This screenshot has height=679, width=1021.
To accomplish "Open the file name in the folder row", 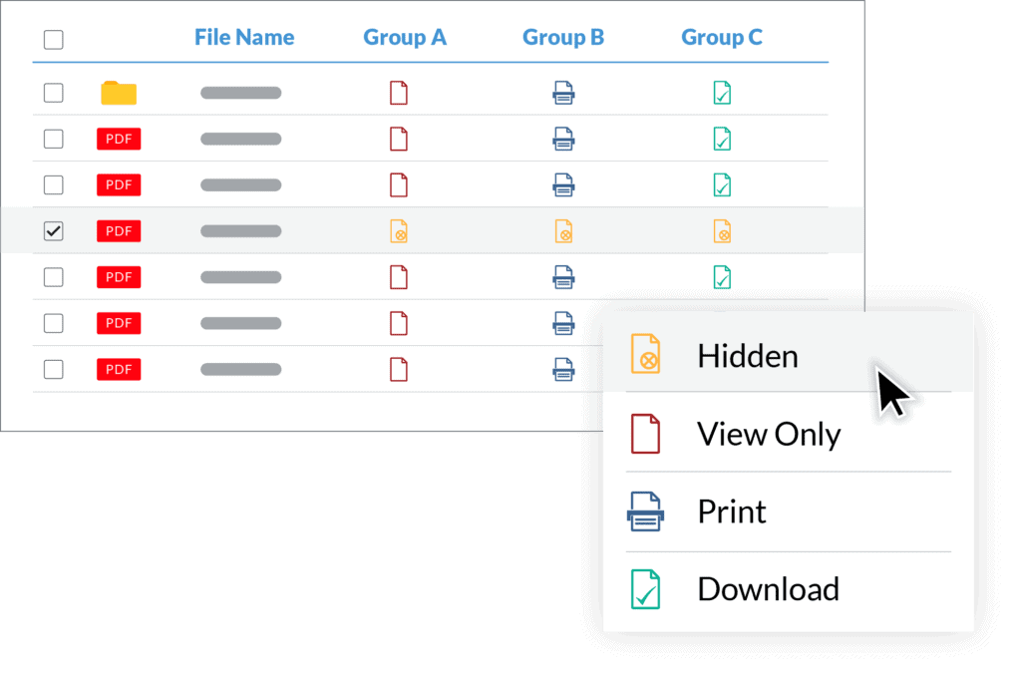I will (x=240, y=93).
